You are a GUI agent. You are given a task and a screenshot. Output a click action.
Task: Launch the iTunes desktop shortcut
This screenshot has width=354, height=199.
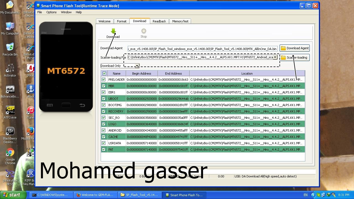click(x=30, y=112)
